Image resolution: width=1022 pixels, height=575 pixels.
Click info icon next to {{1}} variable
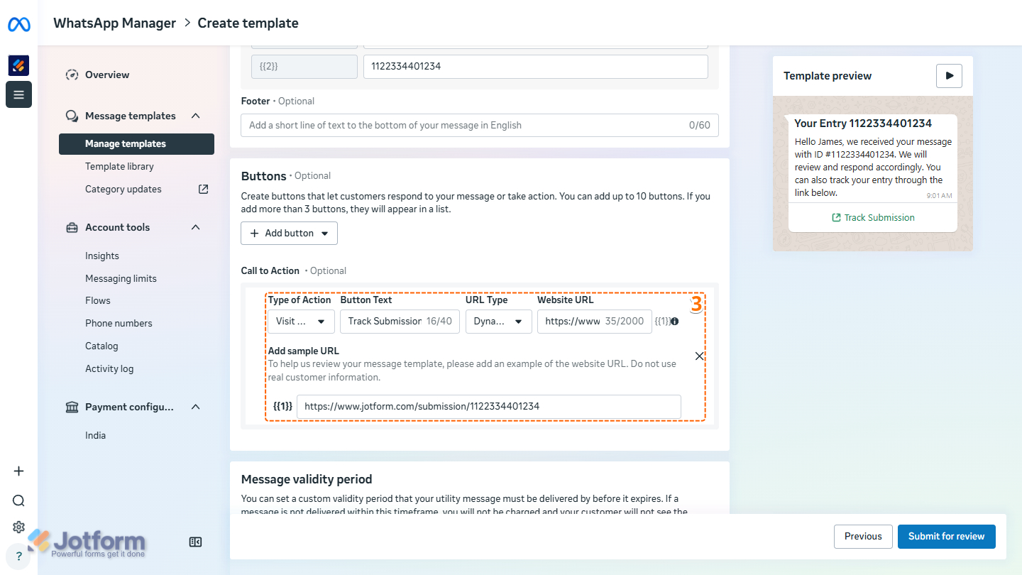[674, 322]
